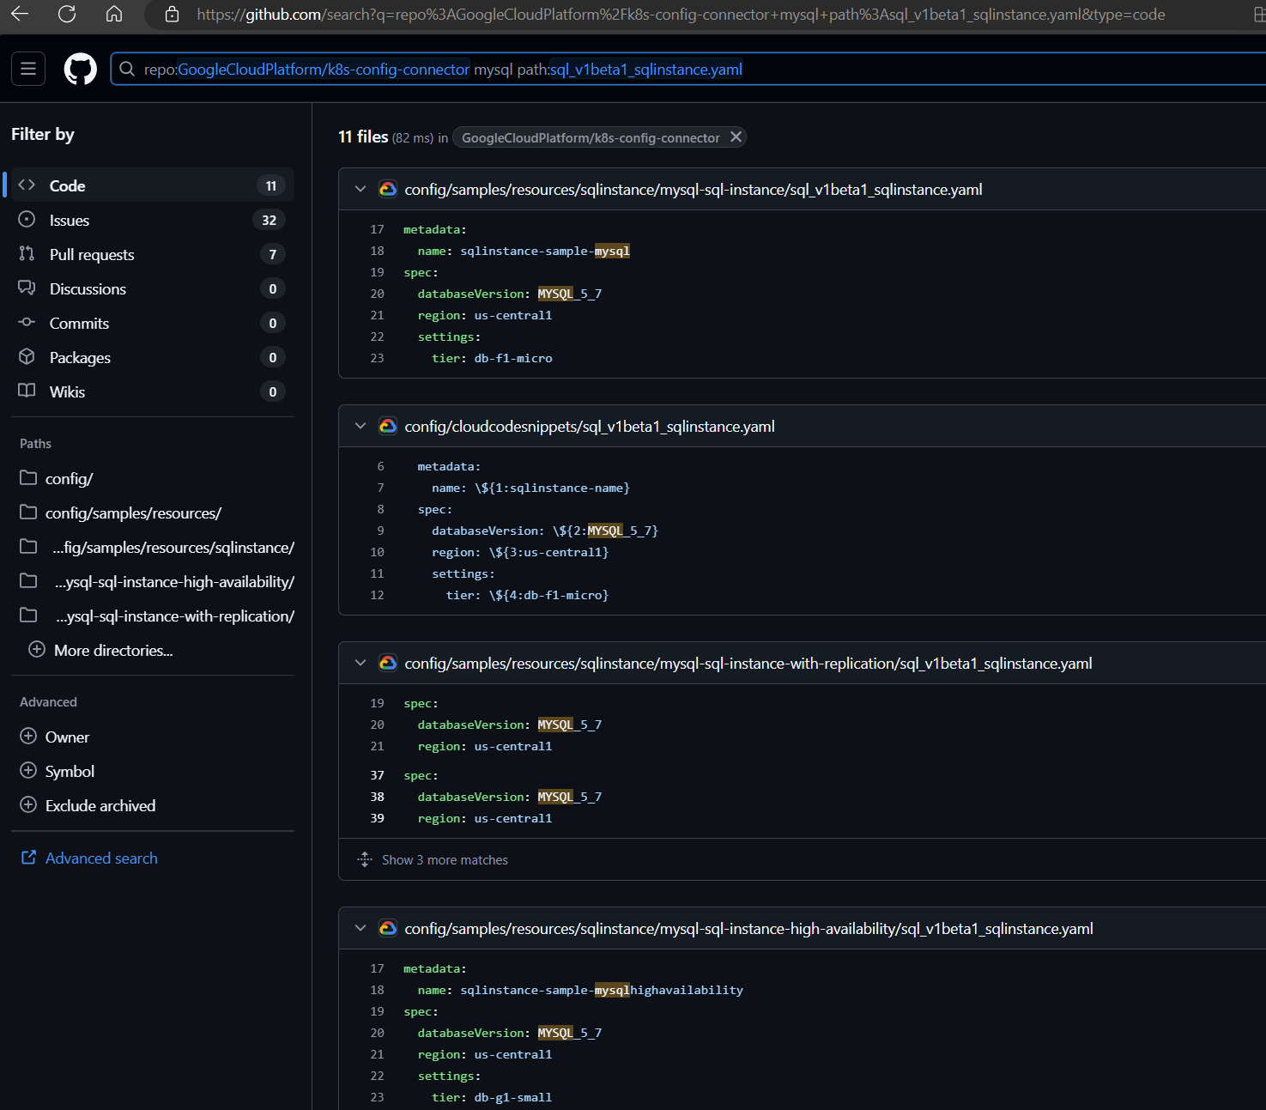Add an Owner qualifier filter
1266x1110 pixels.
67,737
